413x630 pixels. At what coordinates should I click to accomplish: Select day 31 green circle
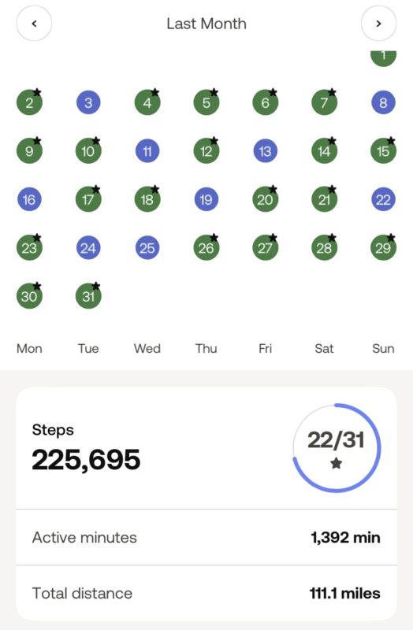tap(88, 296)
